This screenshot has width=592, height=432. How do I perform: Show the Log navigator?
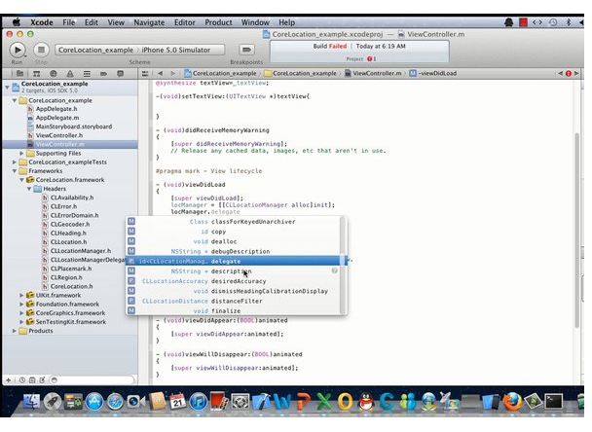pos(120,74)
